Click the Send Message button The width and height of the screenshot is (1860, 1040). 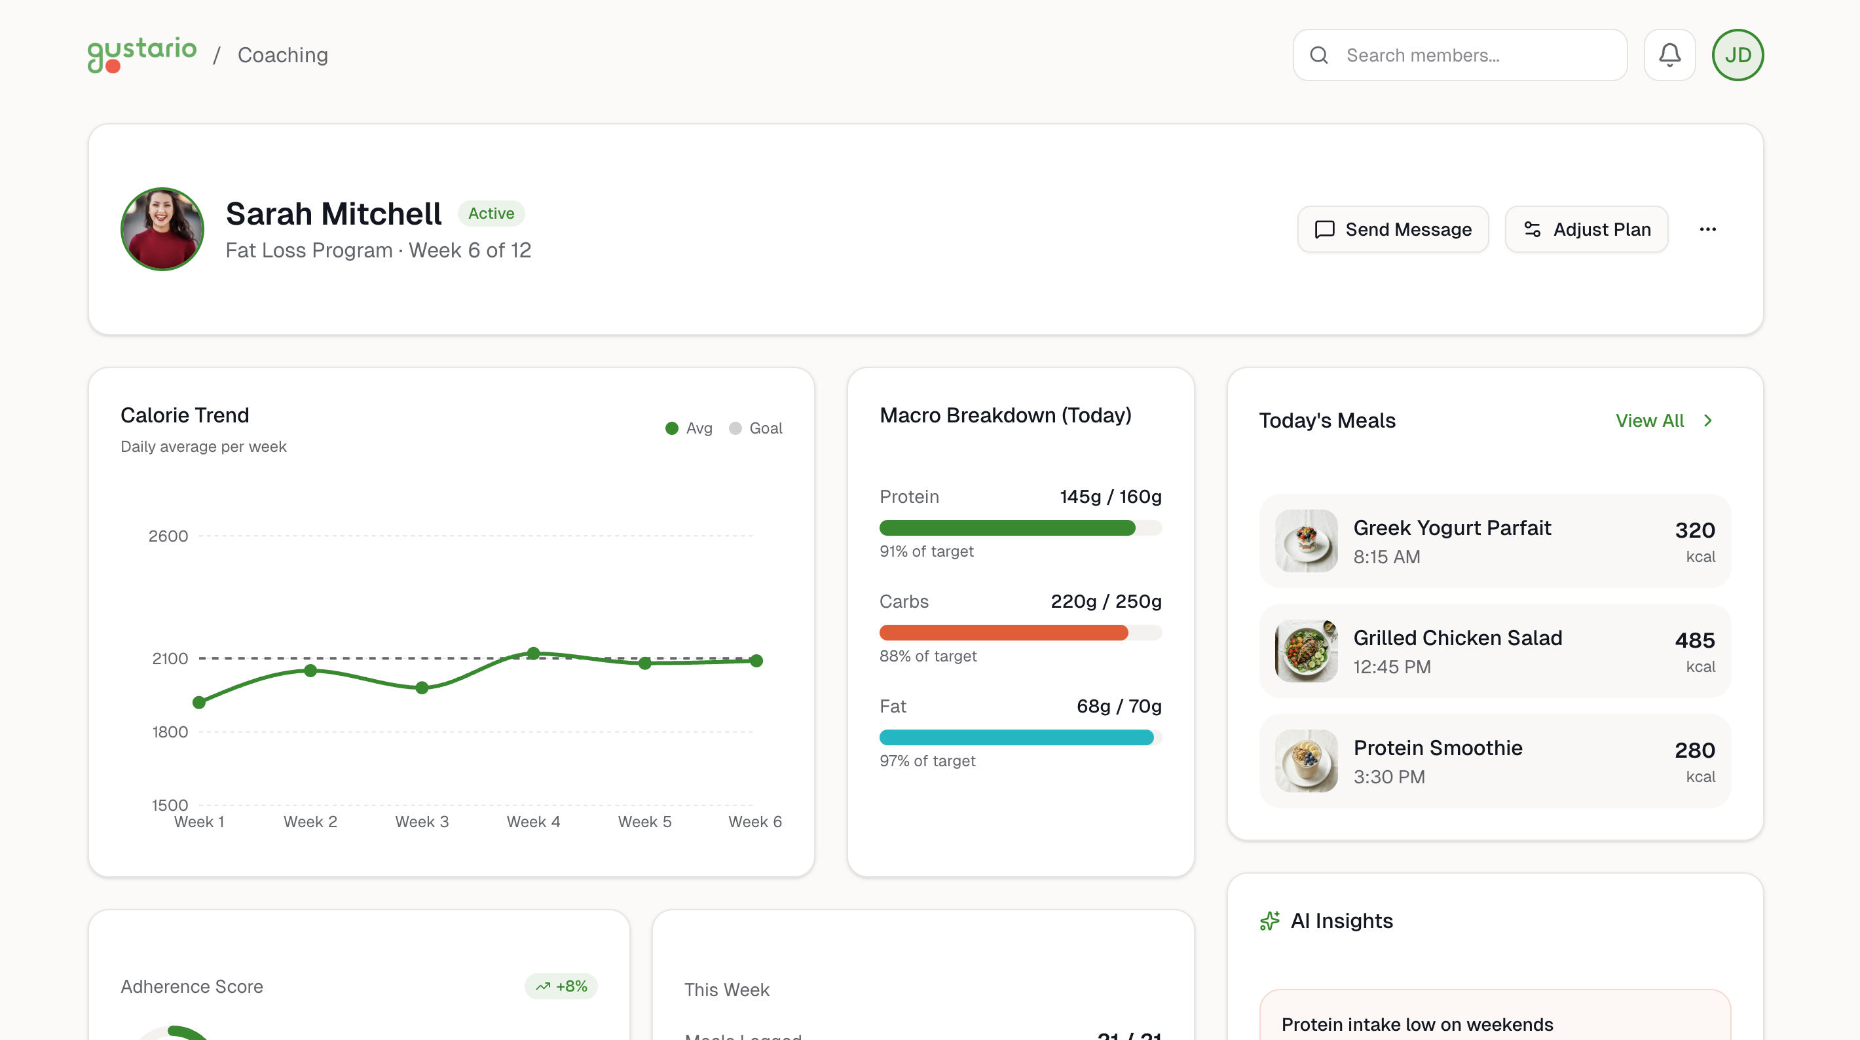point(1392,230)
